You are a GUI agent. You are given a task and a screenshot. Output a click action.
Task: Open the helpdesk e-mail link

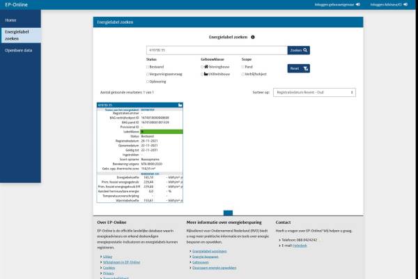(300, 246)
